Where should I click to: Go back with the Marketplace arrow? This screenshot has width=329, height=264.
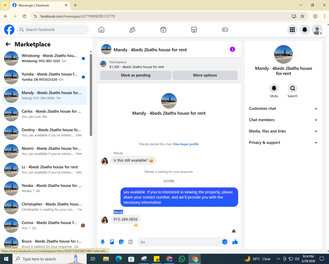click(8, 44)
